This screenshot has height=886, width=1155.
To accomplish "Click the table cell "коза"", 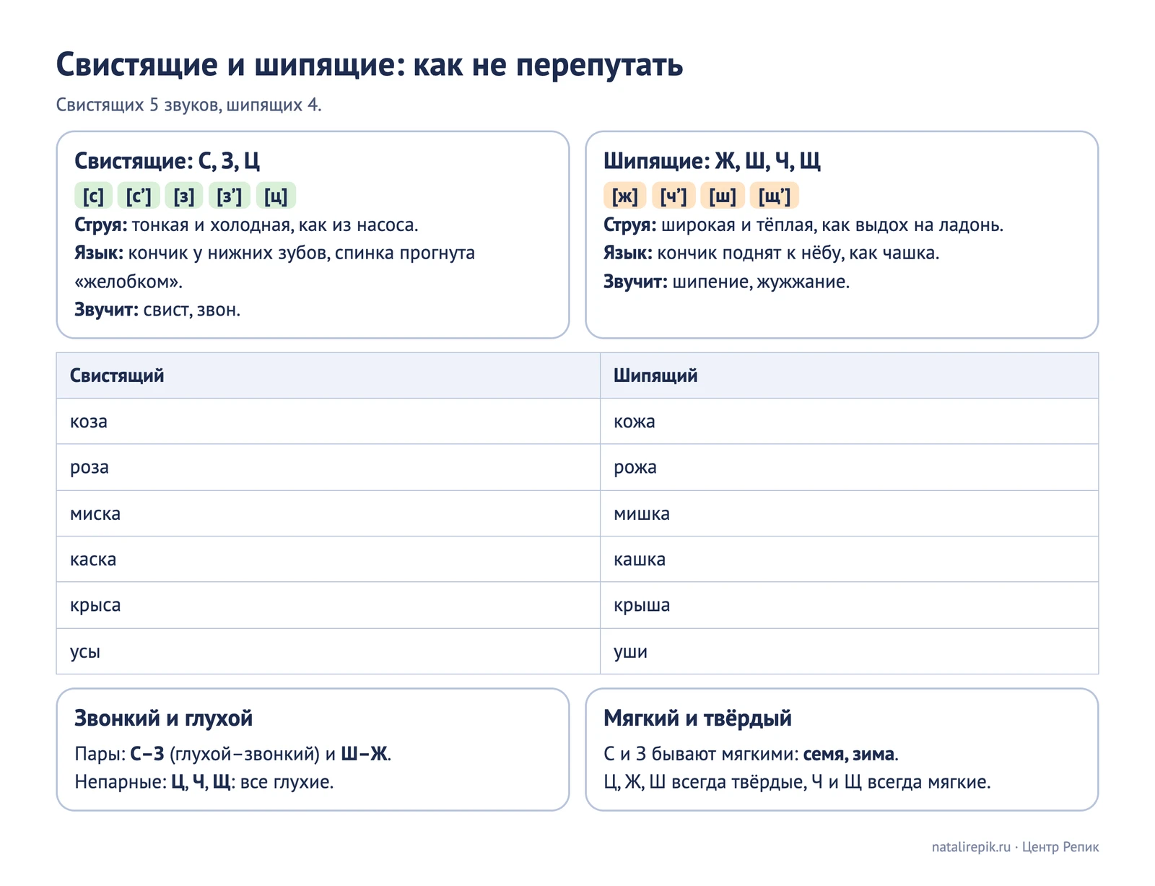I will [x=328, y=422].
